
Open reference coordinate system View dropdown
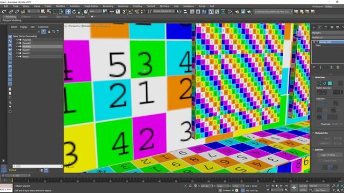coord(95,11)
